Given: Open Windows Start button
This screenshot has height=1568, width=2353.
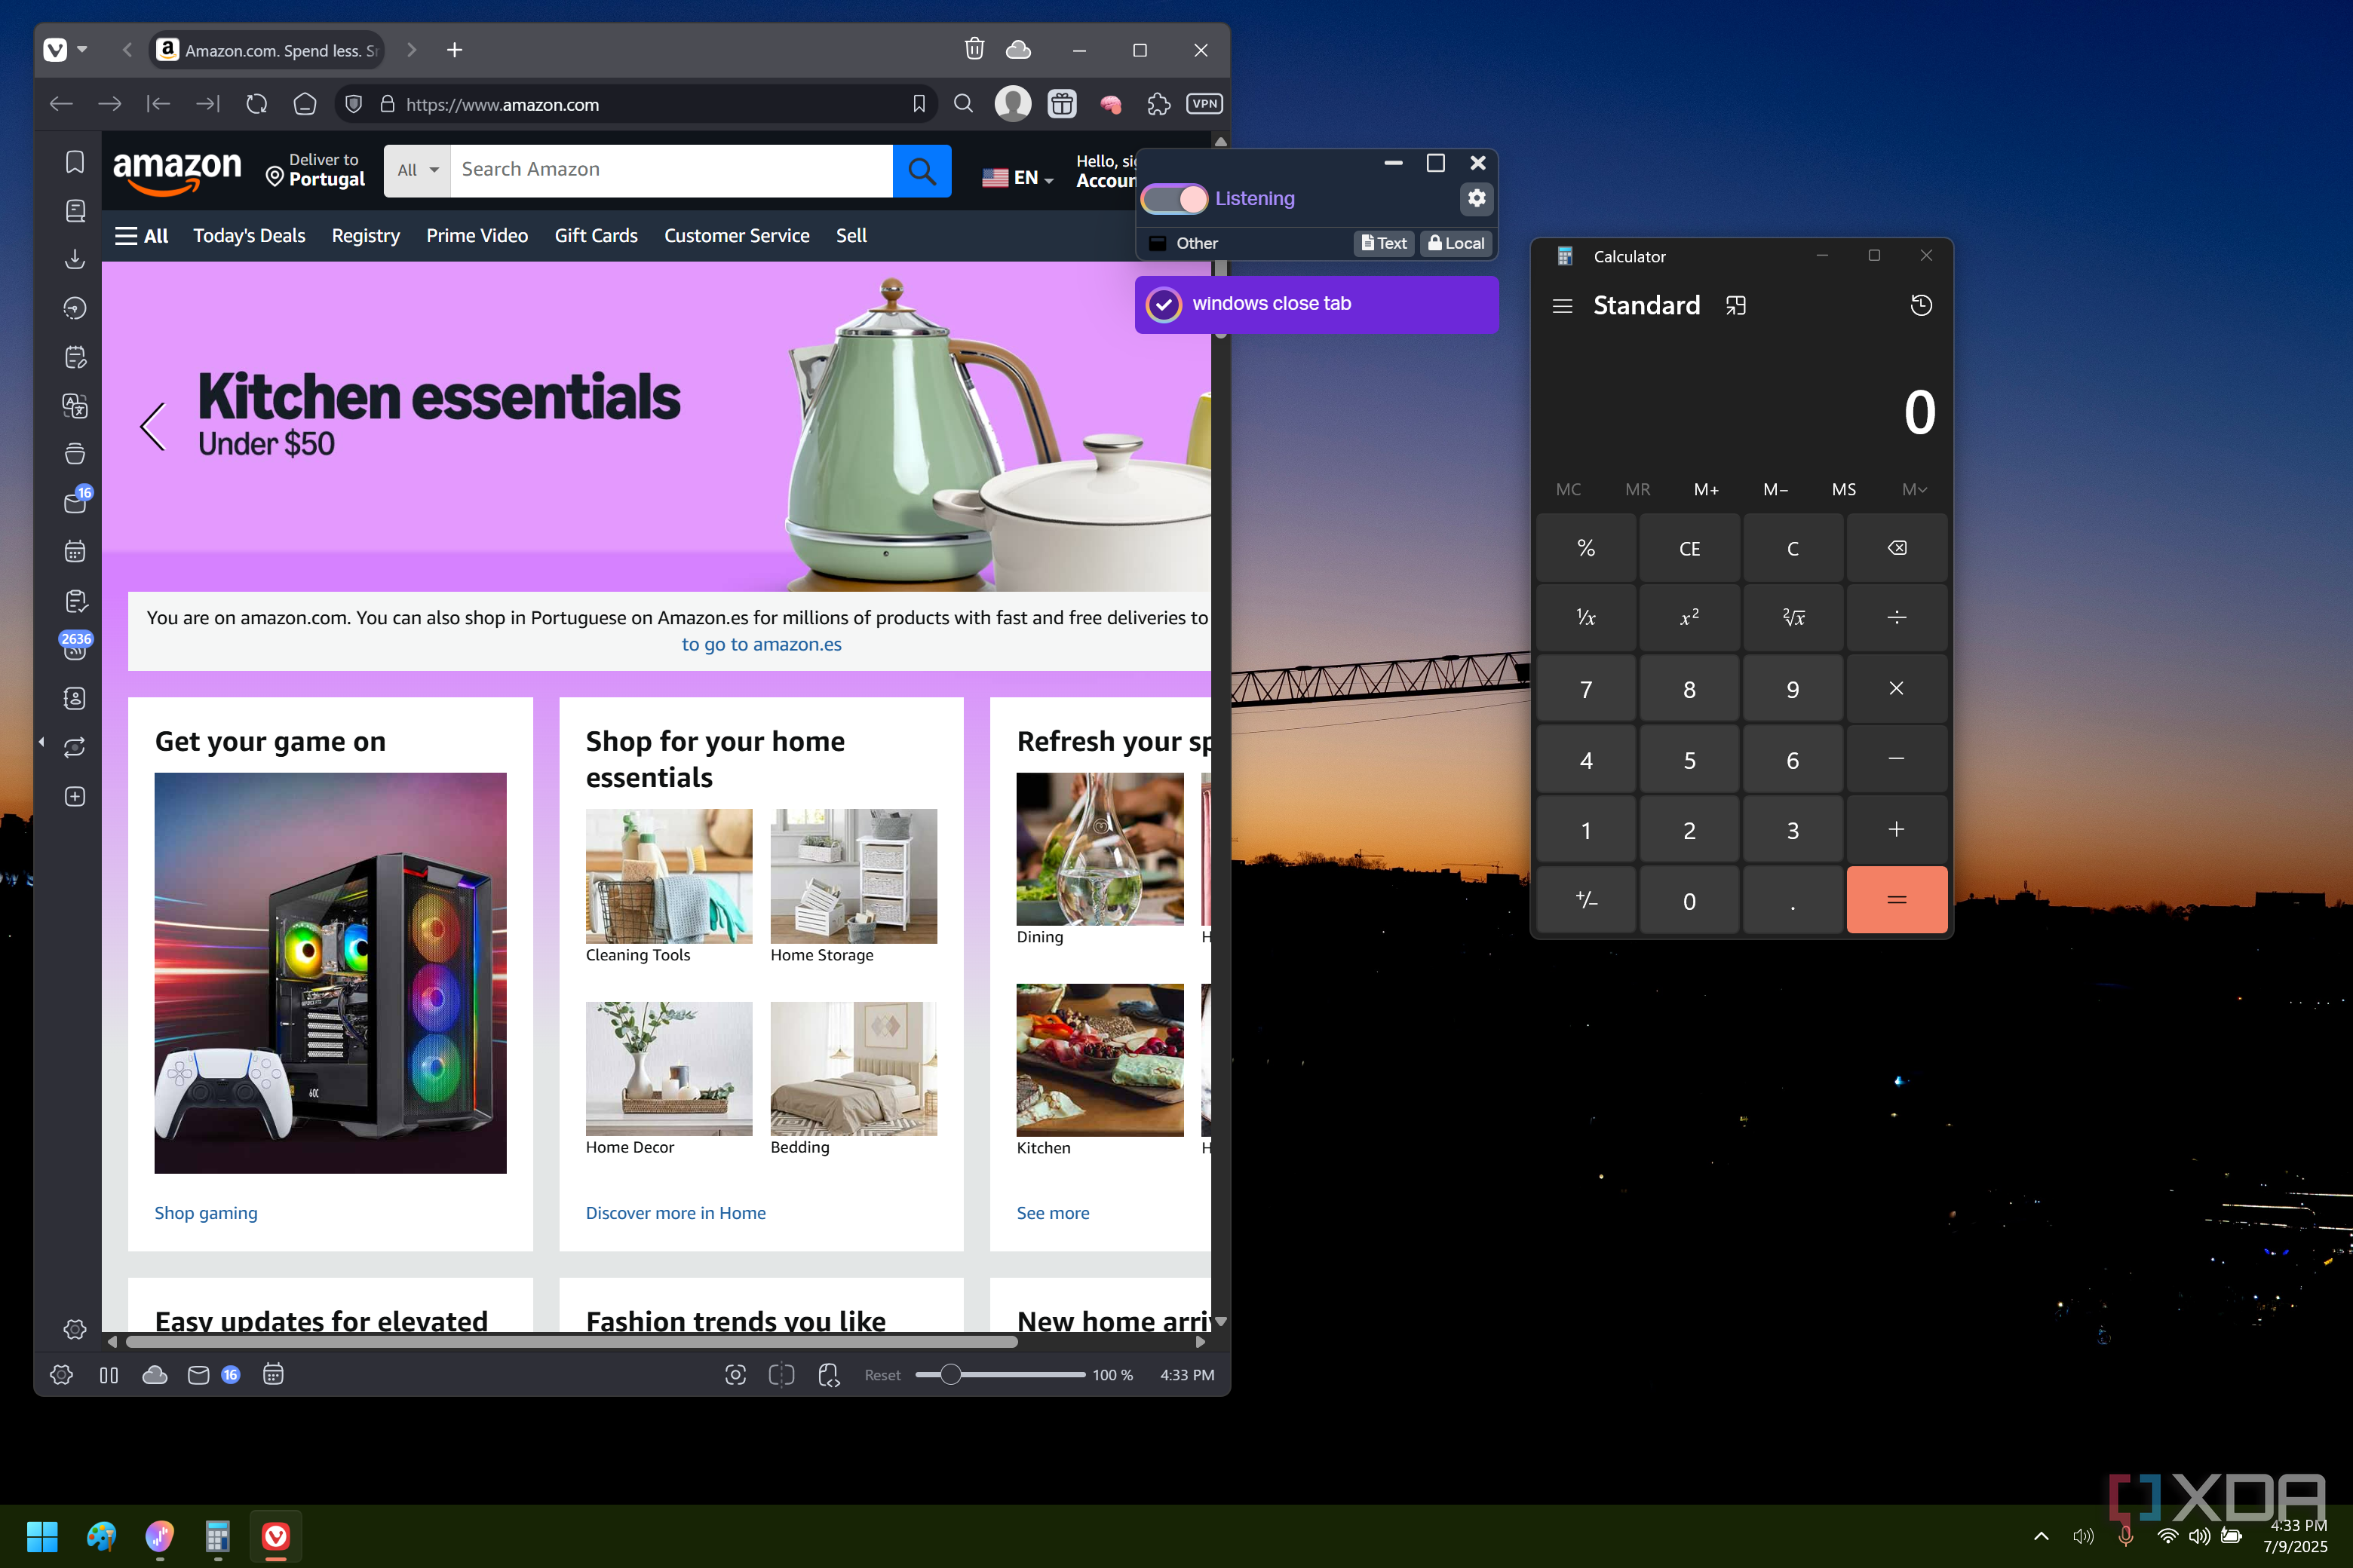Looking at the screenshot, I should tap(42, 1536).
